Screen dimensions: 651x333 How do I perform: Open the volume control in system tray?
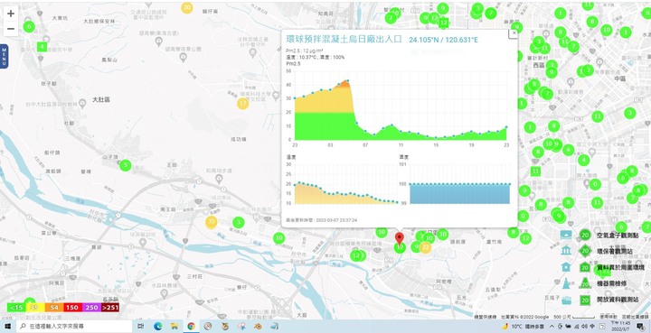[x=585, y=327]
